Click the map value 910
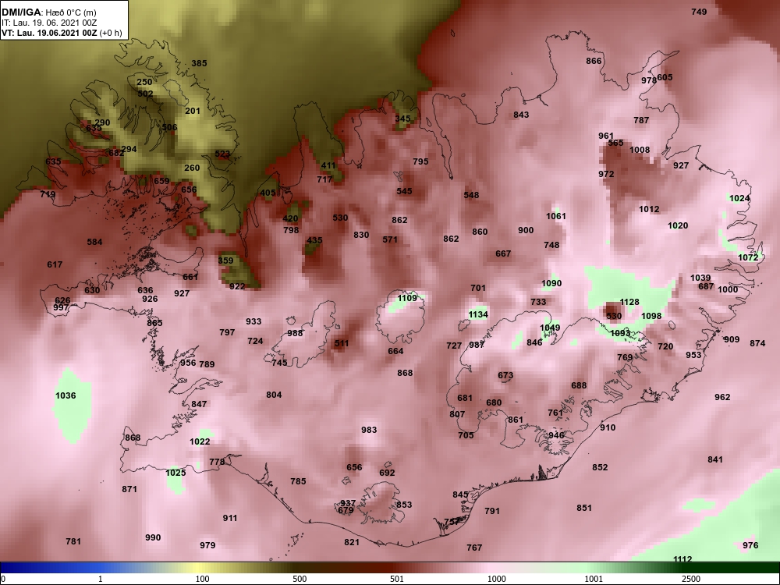Viewport: 780px width, 585px height. coord(608,427)
